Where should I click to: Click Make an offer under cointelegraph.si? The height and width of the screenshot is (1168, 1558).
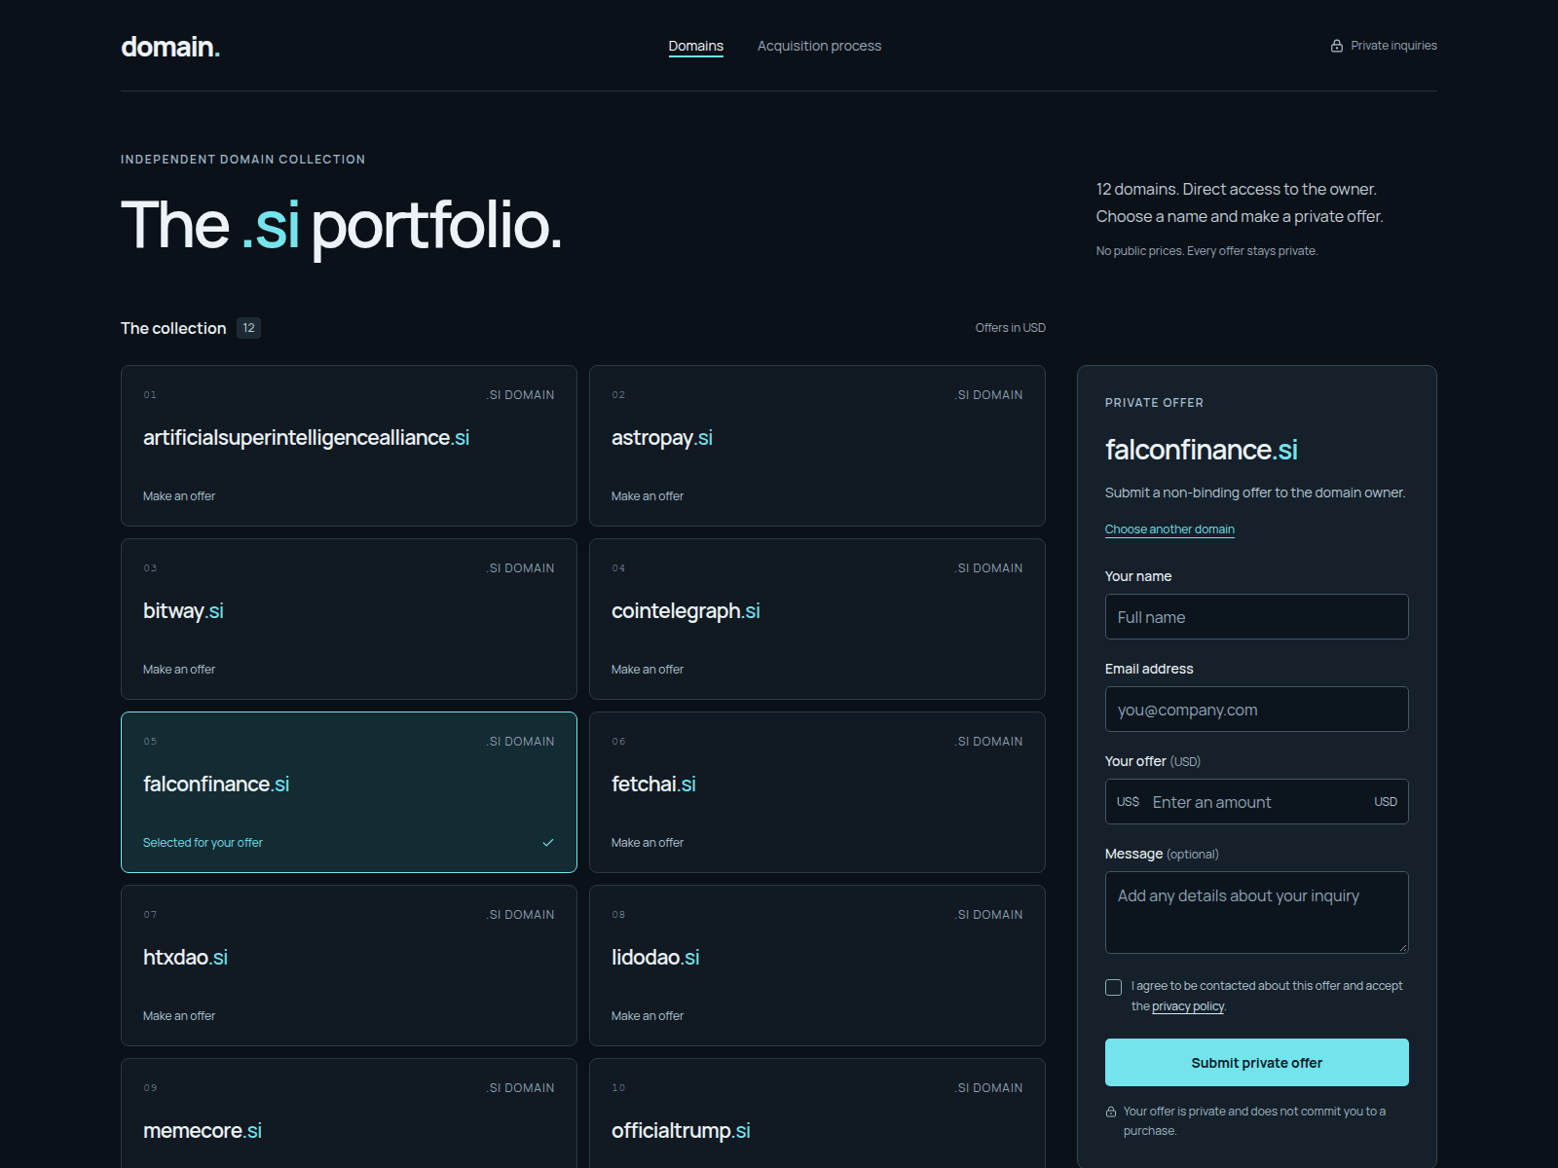(648, 670)
